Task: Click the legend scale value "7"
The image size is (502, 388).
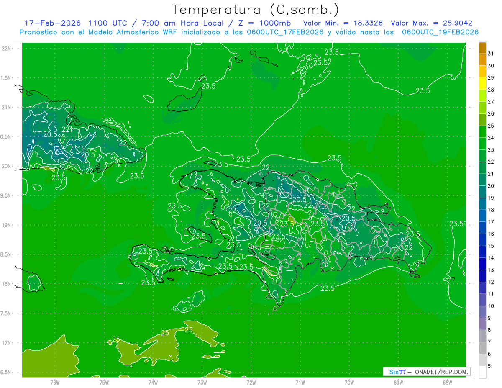Action: click(x=490, y=342)
